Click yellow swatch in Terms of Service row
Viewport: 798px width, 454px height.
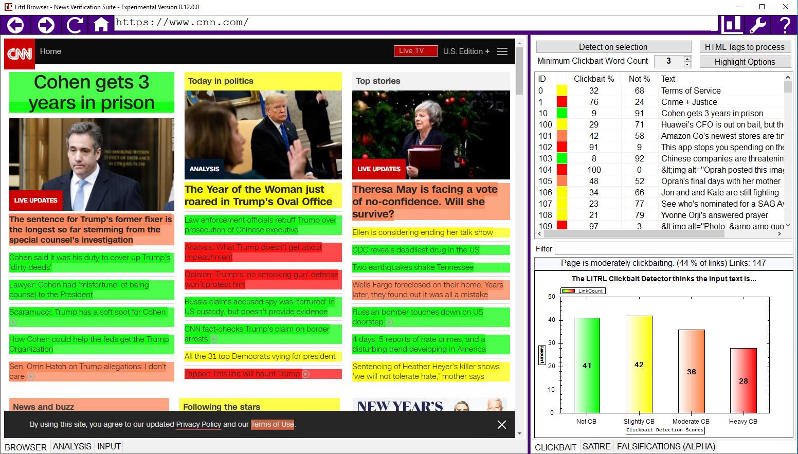click(x=562, y=90)
